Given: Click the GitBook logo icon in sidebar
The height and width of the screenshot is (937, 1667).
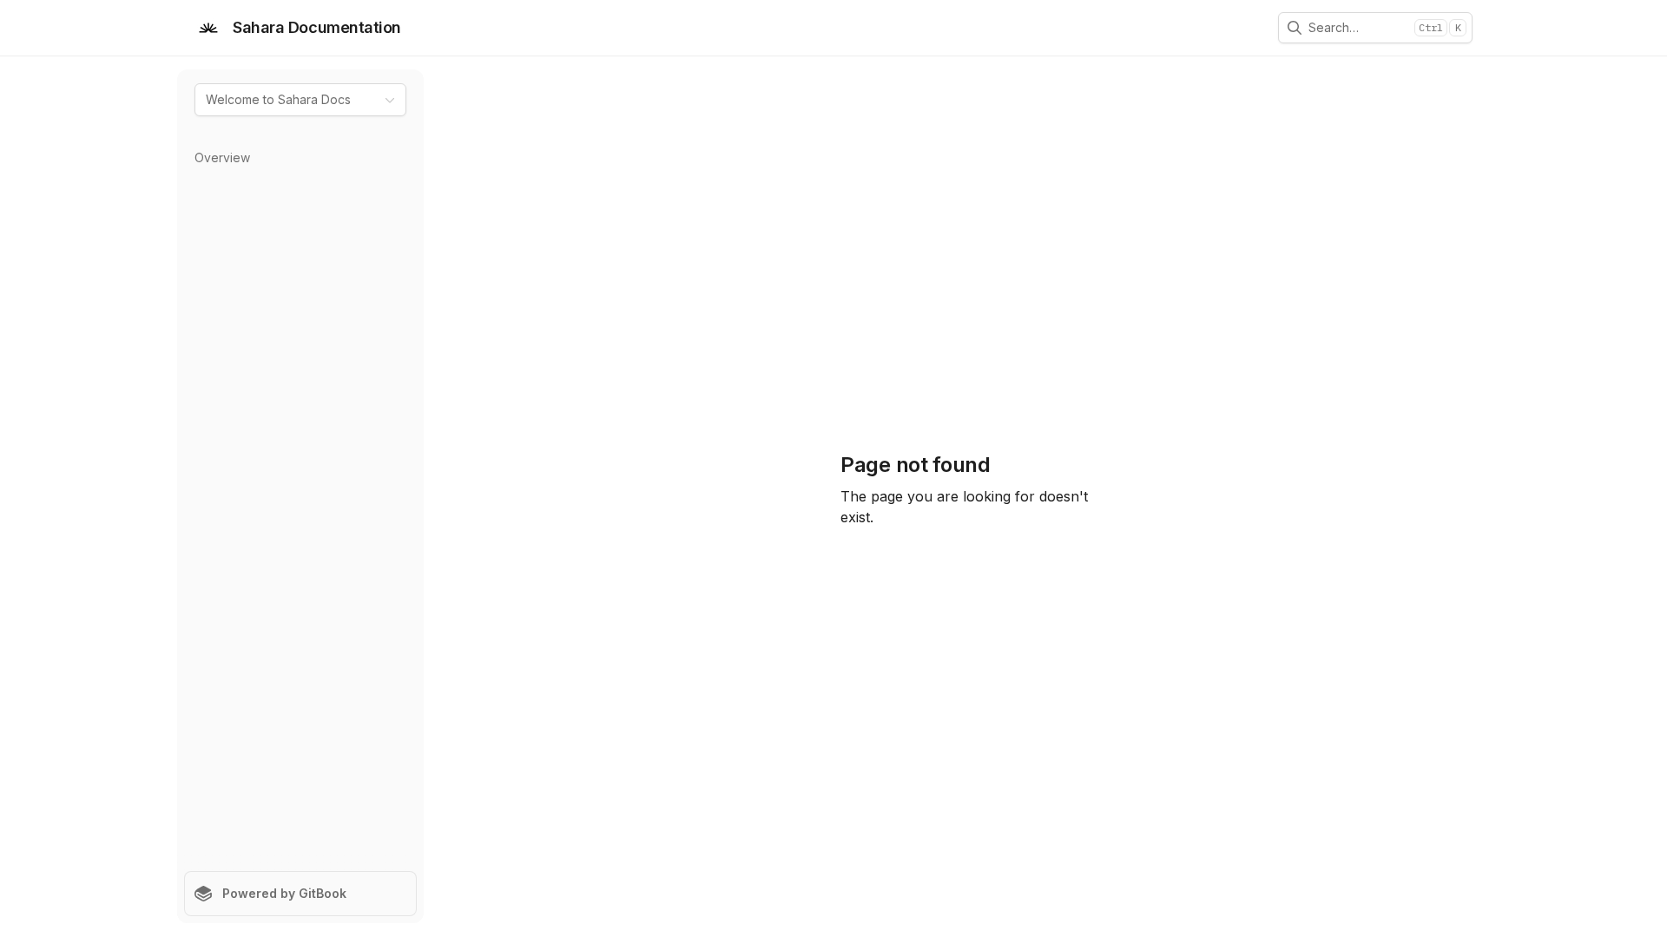Looking at the screenshot, I should (x=203, y=894).
